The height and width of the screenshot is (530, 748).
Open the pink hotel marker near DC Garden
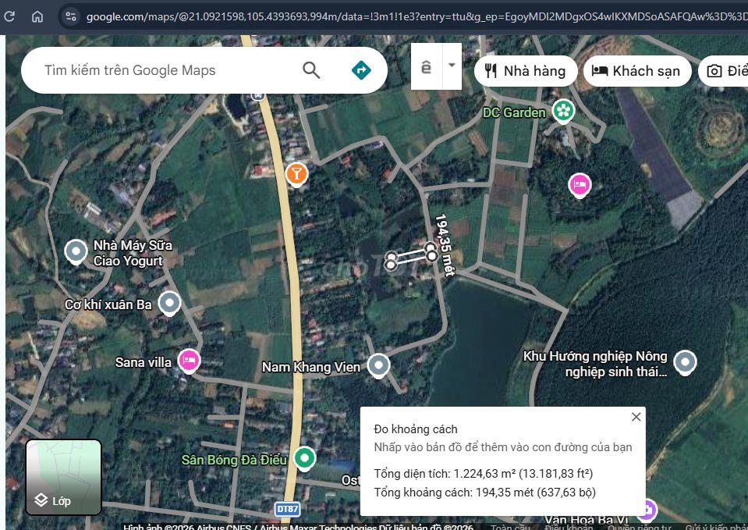coord(580,185)
